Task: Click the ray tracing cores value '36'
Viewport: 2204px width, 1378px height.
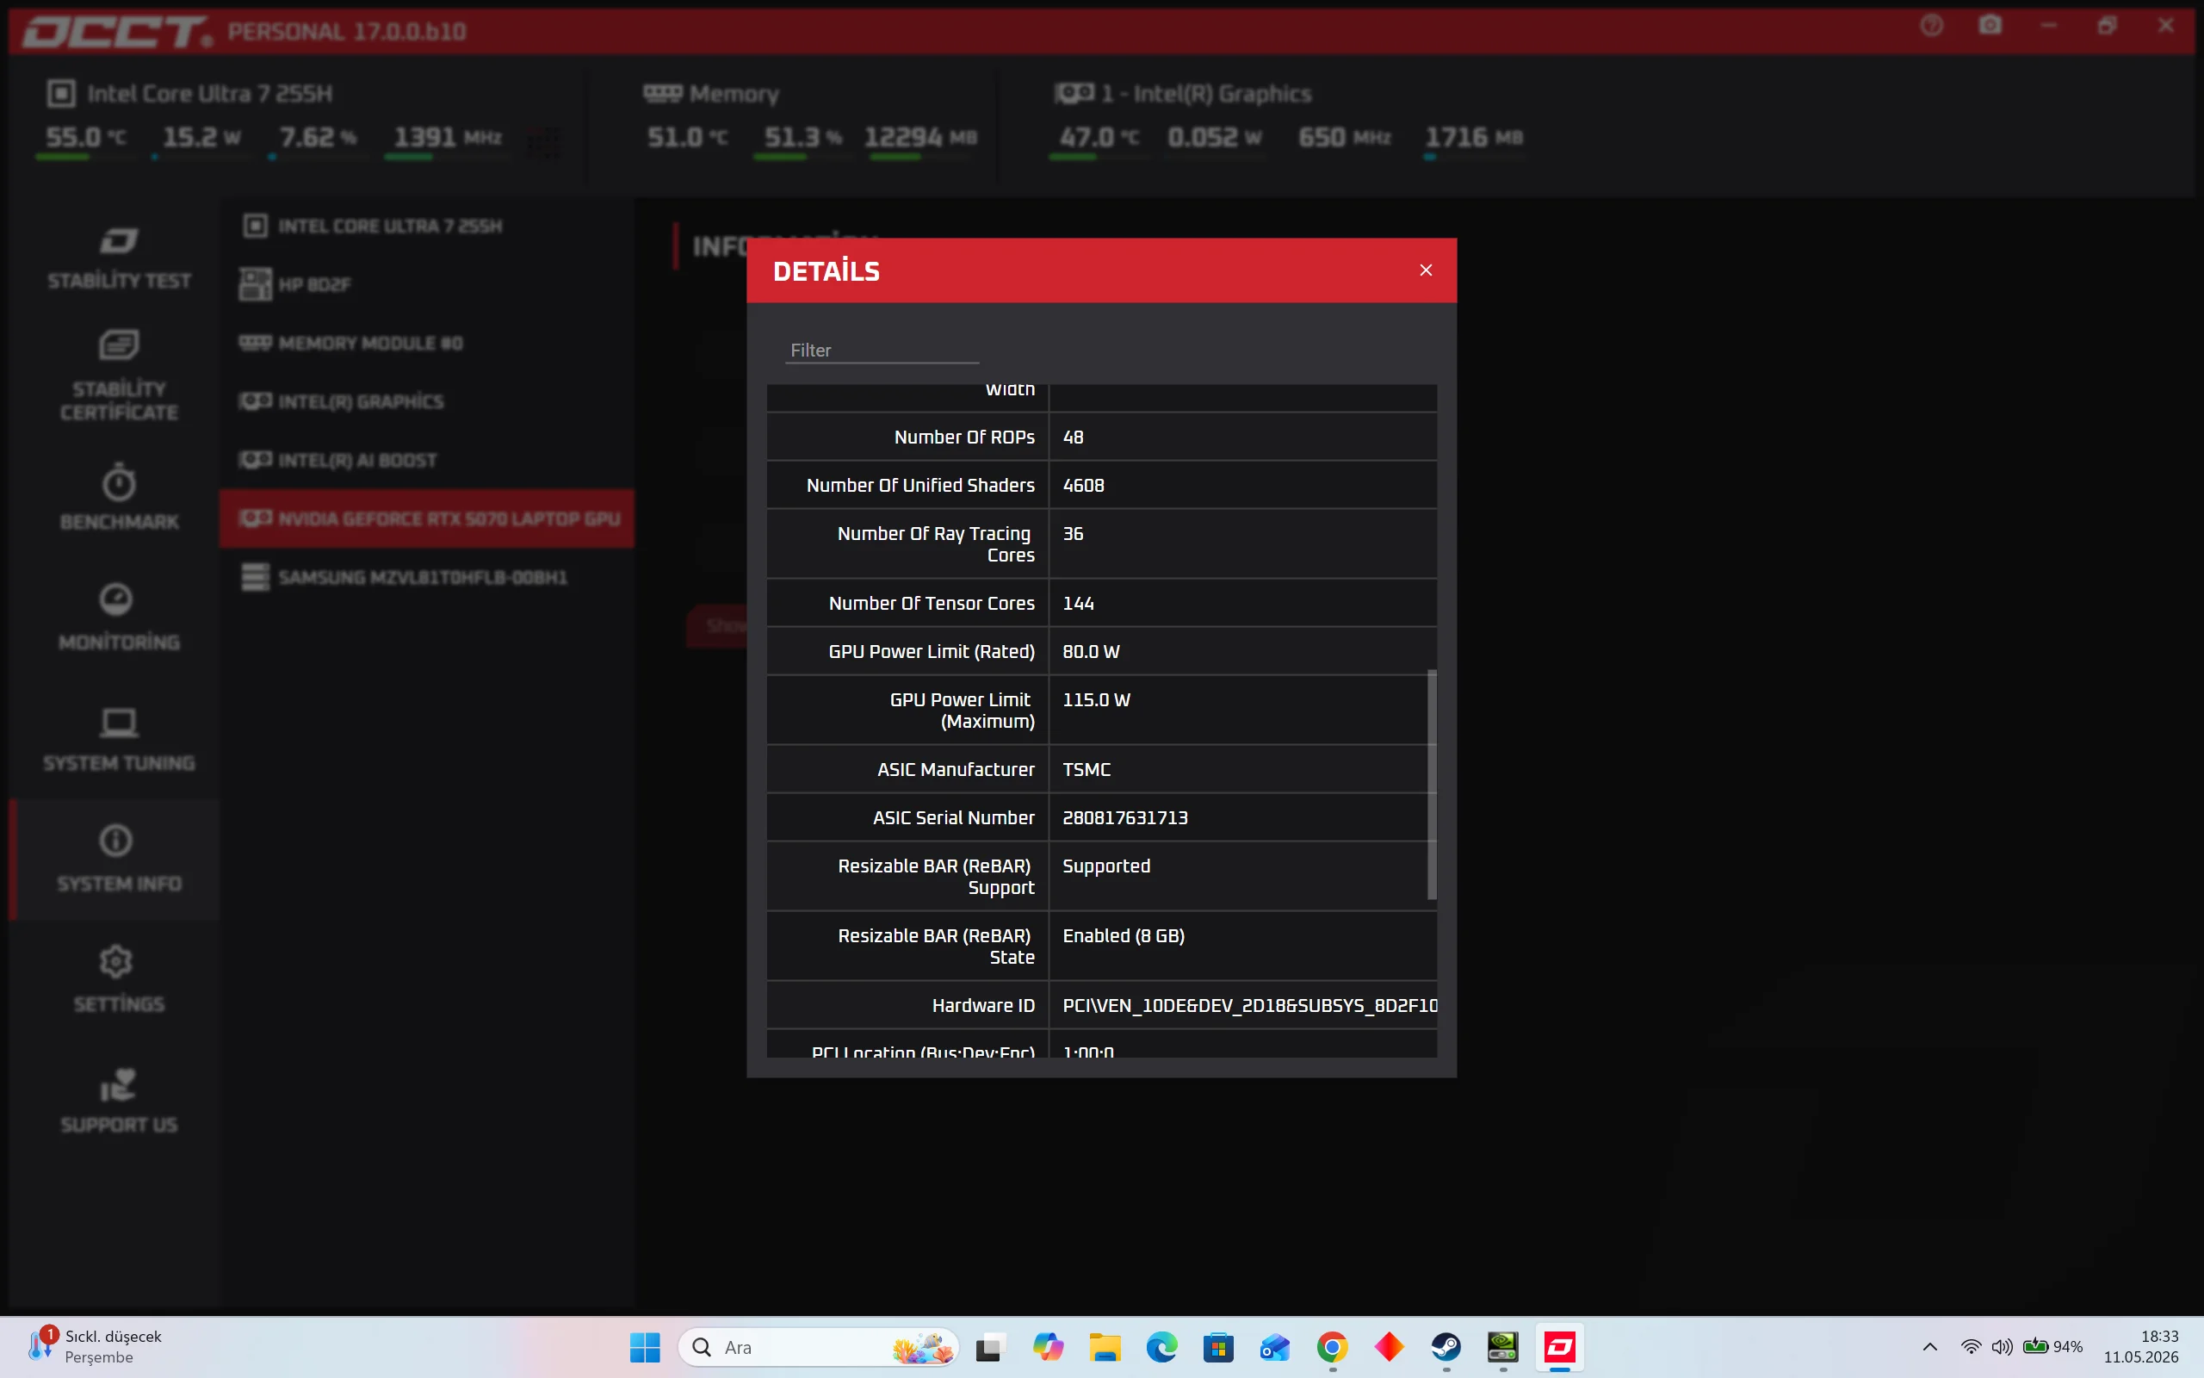Action: point(1074,534)
